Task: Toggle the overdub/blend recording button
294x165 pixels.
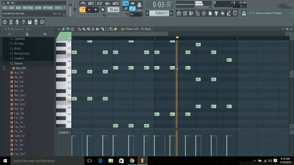Action: [x=107, y=3]
